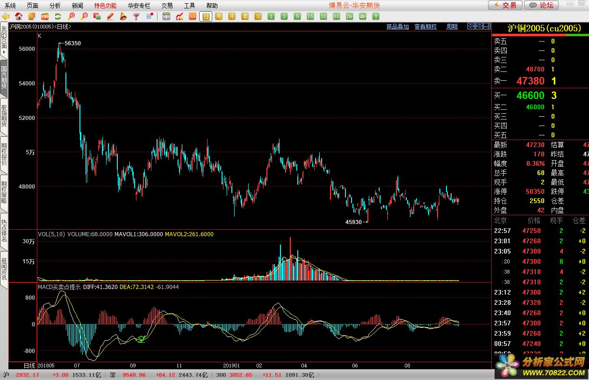Click the 新 news icon
This screenshot has height=380, width=589.
point(150,17)
